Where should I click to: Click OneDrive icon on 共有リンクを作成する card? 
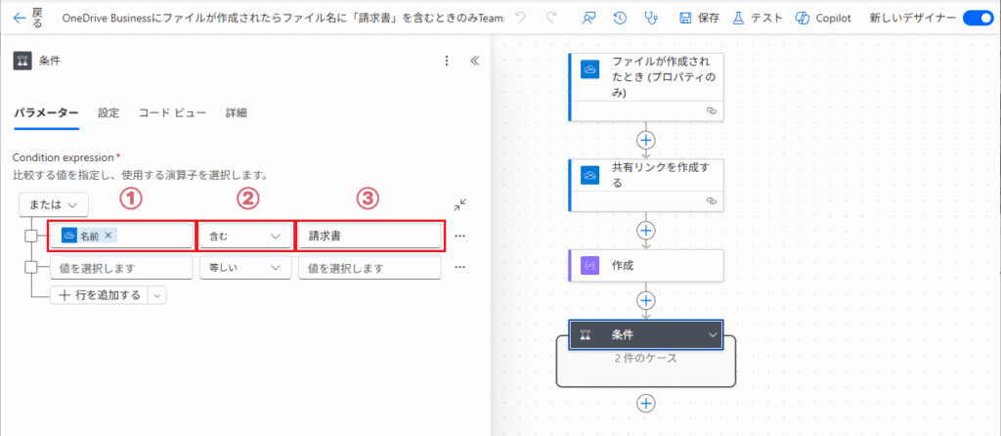point(589,175)
